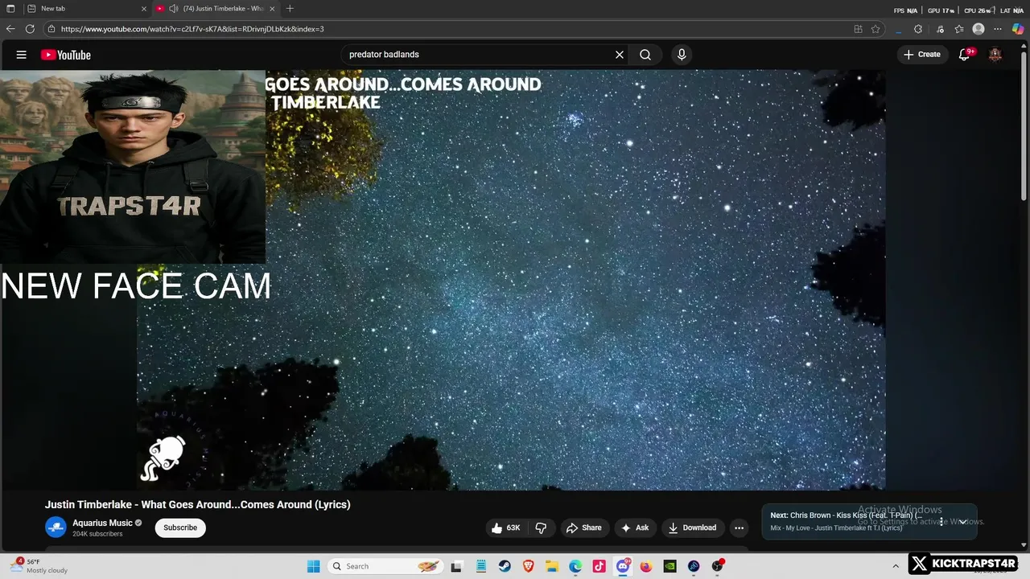Screen dimensions: 1030x579
Task: Open the notifications bell
Action: pos(965,55)
